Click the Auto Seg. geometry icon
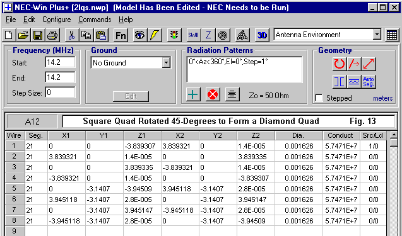Image resolution: width=402 pixels, height=236 pixels. [x=369, y=82]
